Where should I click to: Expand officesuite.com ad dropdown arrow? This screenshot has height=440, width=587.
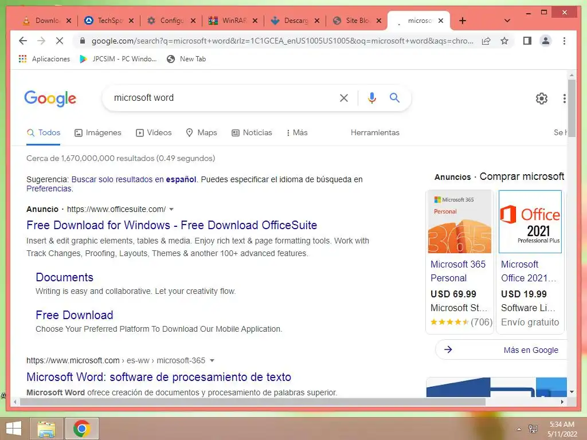tap(171, 209)
